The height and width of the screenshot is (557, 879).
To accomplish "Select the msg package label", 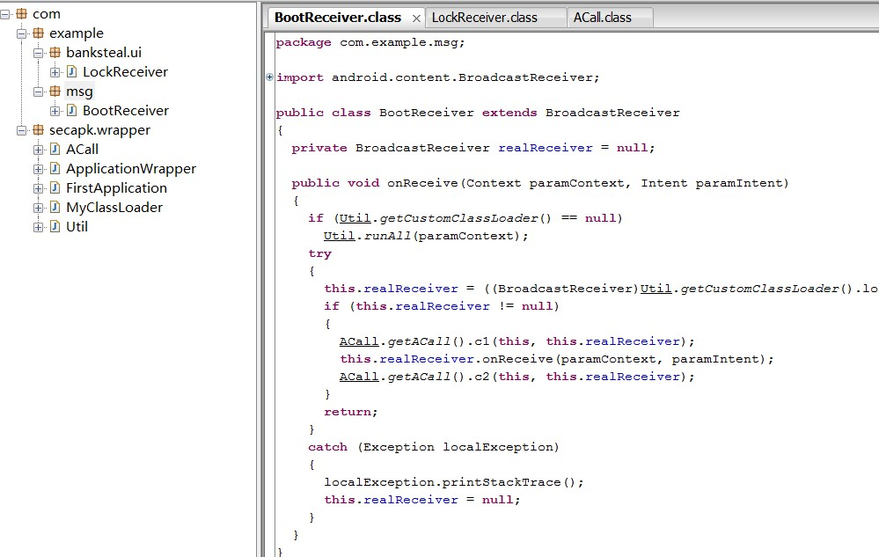I will coord(79,92).
